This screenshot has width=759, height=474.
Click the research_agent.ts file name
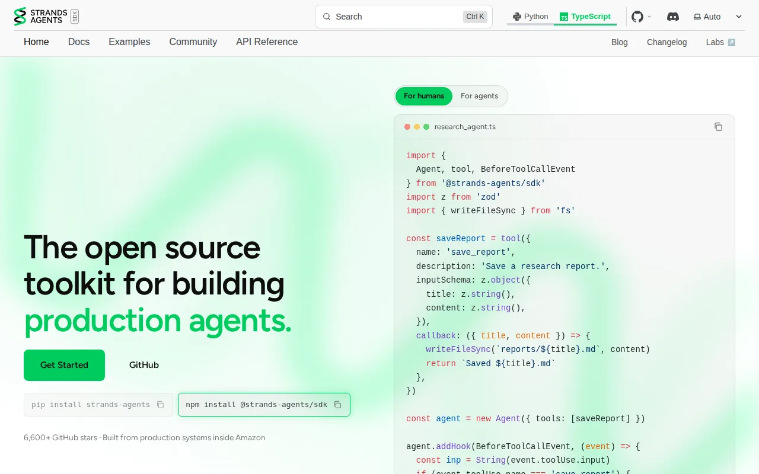[x=465, y=127]
